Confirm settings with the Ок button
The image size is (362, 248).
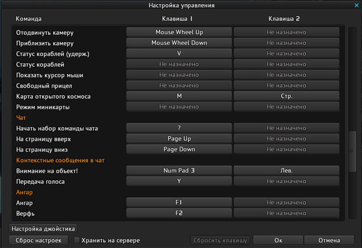(278, 240)
